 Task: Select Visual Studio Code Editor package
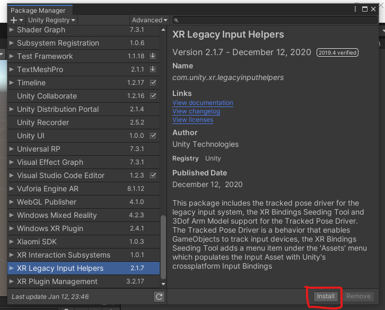coord(83,175)
